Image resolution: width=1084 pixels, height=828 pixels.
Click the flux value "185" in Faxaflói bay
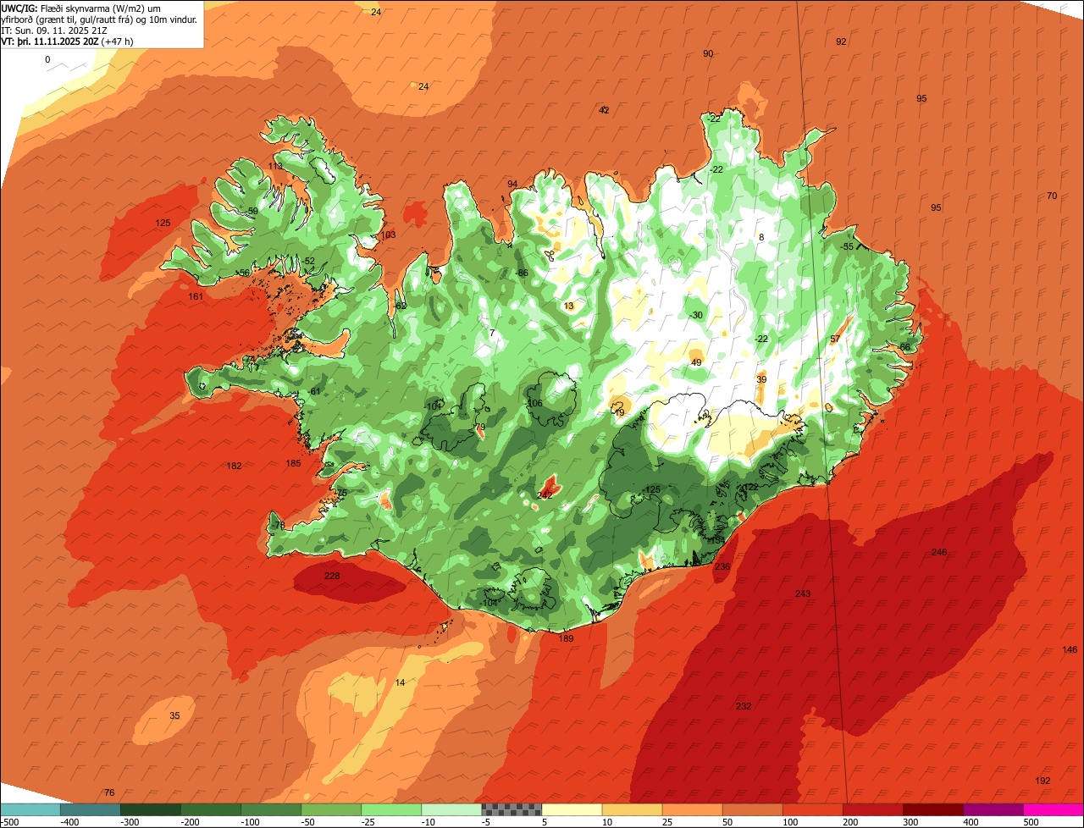tap(293, 463)
